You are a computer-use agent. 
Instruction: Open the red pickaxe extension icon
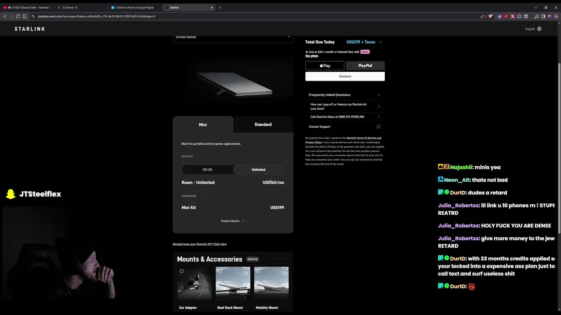(506, 16)
